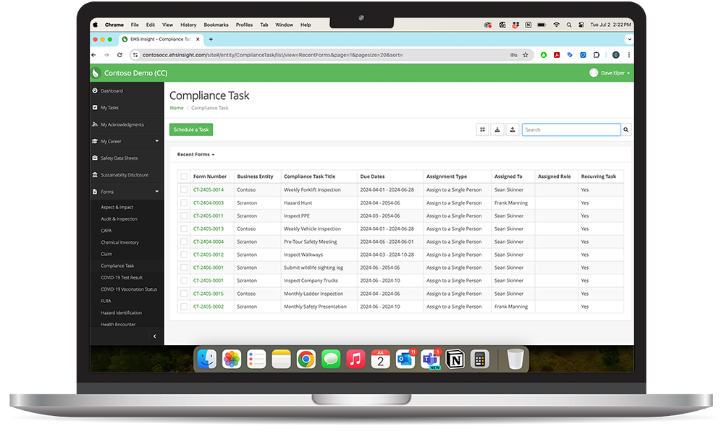Click the grid layout view icon
Viewport: 724px width, 434px height.
[482, 129]
